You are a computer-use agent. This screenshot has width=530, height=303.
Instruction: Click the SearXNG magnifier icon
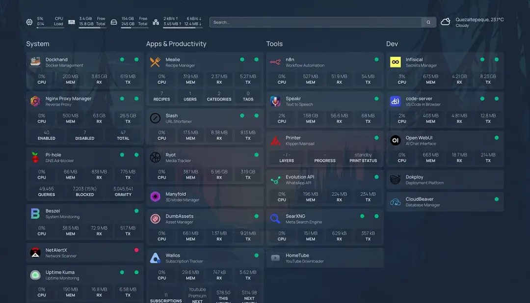(x=275, y=219)
